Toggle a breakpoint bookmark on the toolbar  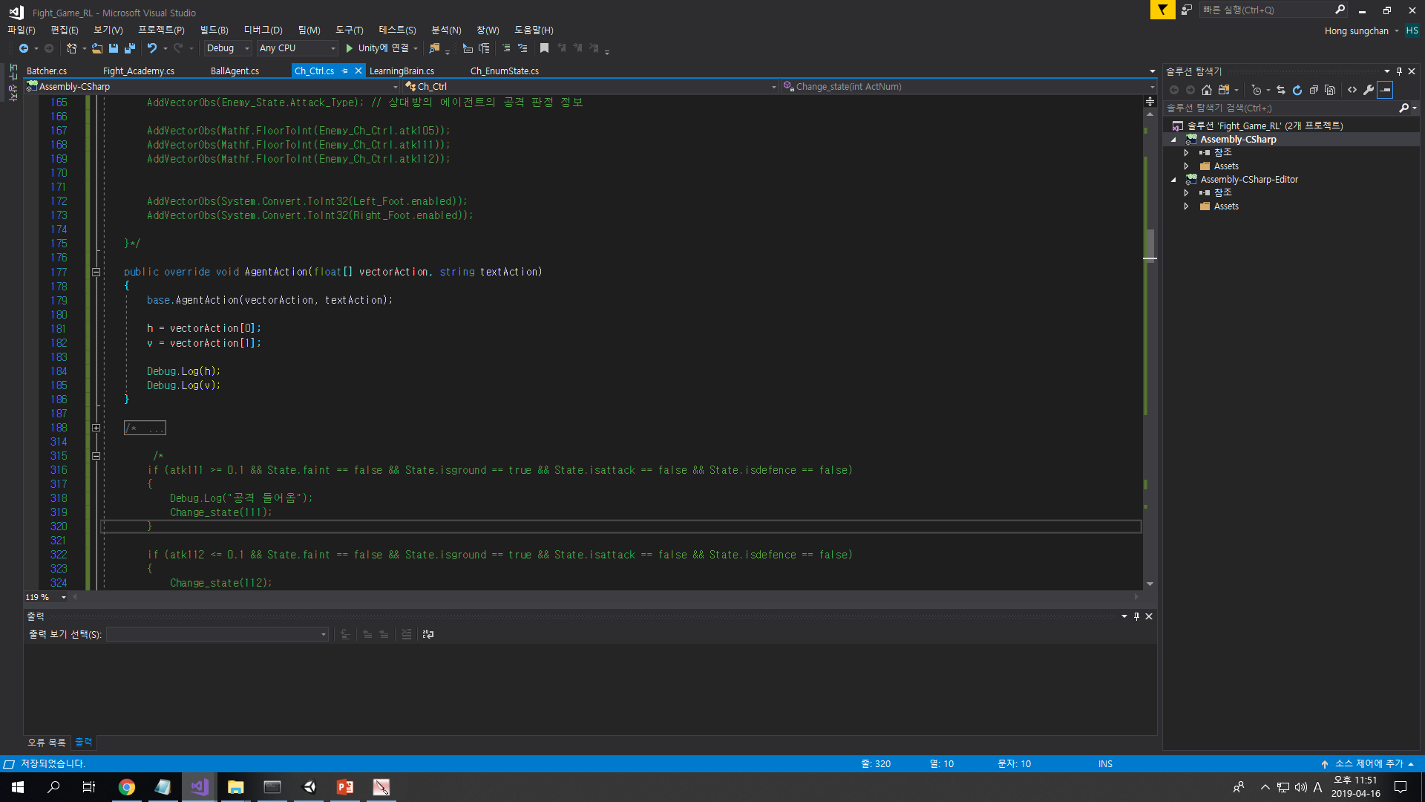pyautogui.click(x=545, y=48)
